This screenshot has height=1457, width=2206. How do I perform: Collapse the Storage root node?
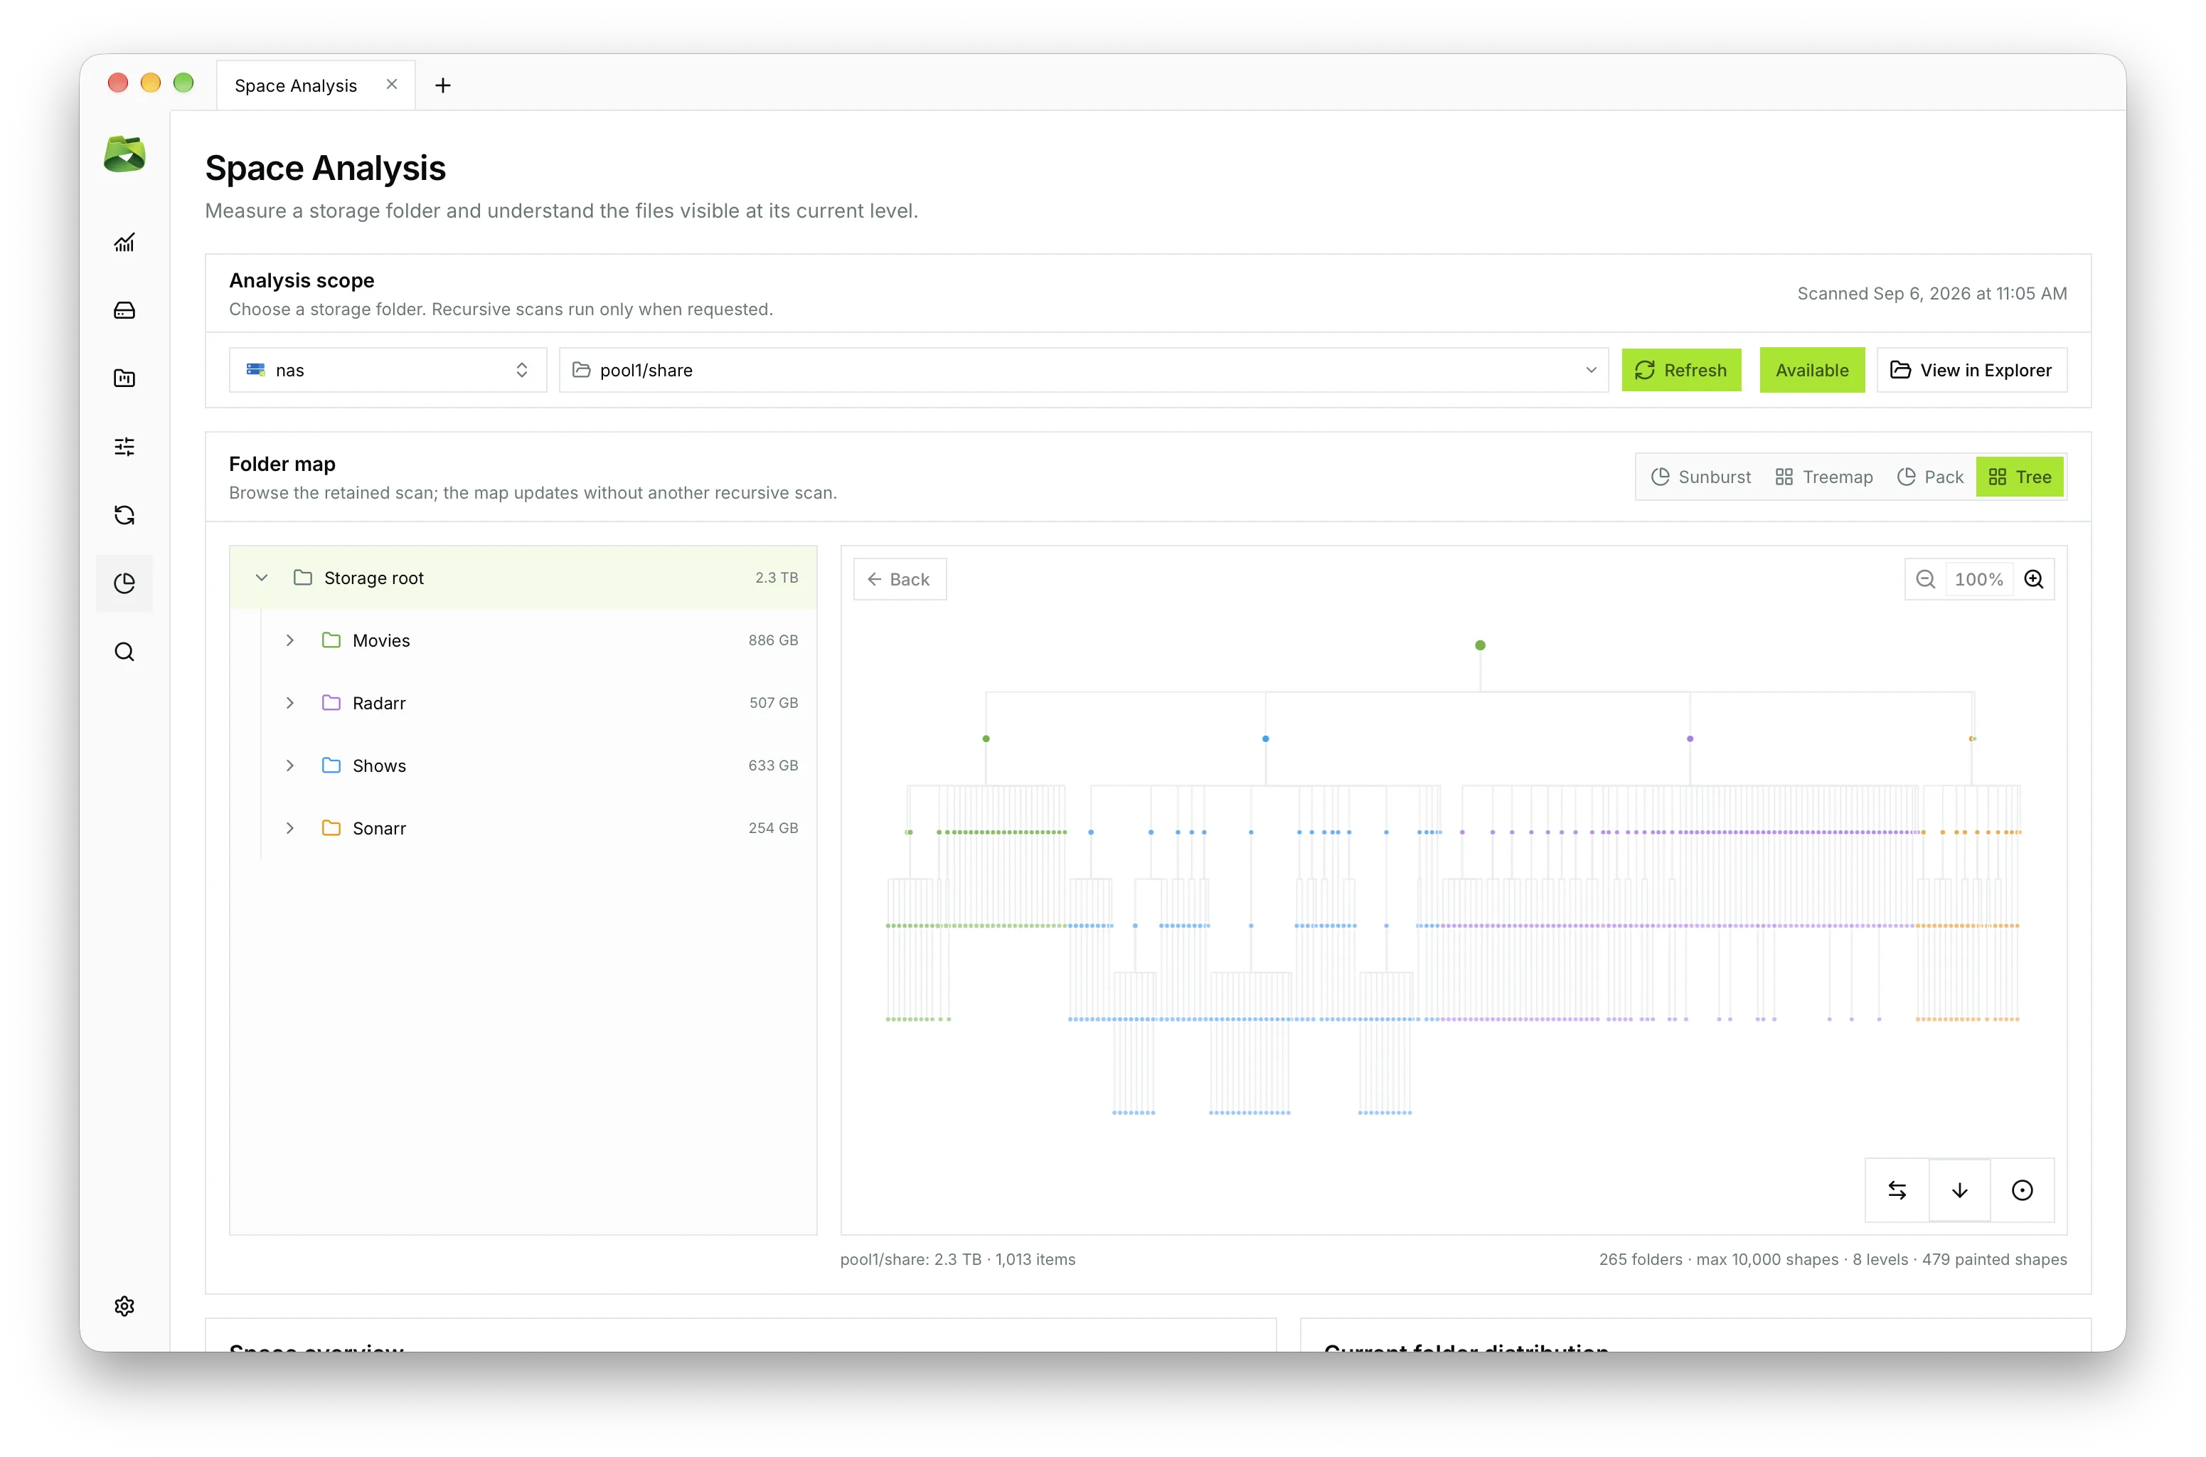(262, 578)
